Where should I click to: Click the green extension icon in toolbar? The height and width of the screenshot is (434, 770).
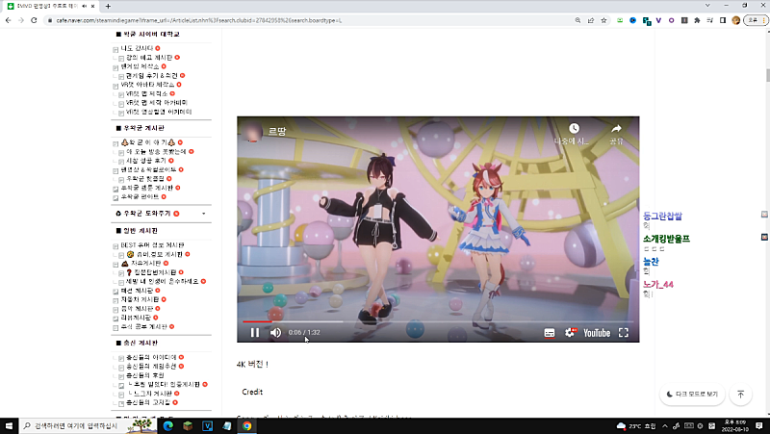click(620, 20)
